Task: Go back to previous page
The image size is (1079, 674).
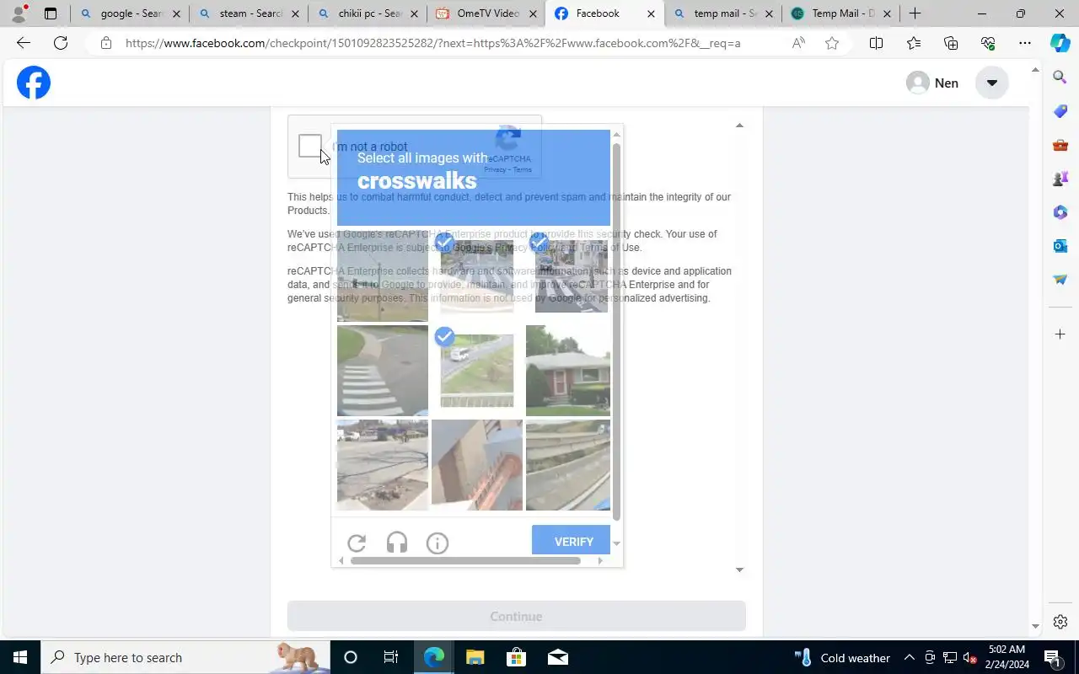Action: (24, 43)
